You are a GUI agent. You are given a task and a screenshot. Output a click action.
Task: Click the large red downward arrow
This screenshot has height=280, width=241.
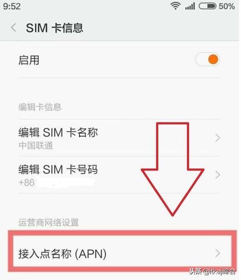click(172, 169)
